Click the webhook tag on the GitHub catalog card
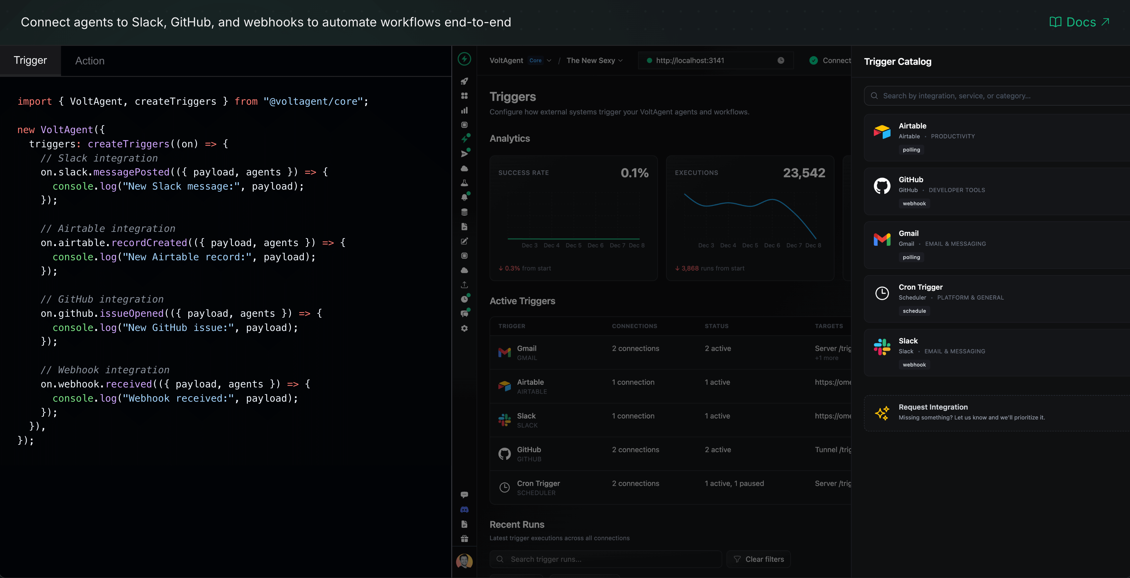Screen dimensions: 1130x578 tap(914, 203)
